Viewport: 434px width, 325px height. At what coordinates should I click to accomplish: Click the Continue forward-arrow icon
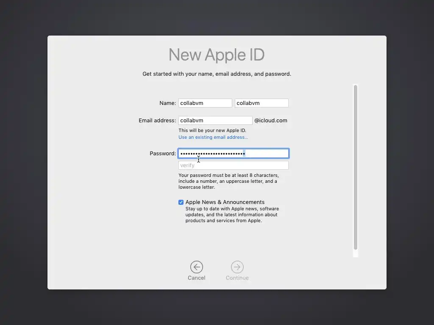tap(237, 267)
